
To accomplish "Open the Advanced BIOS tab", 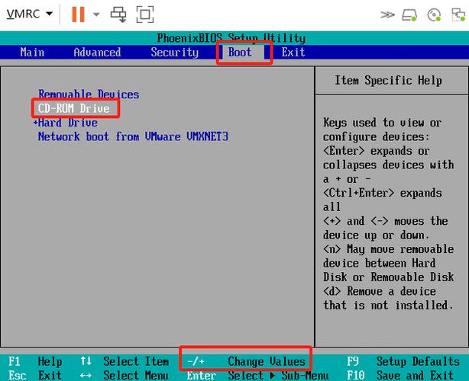I will click(x=97, y=53).
